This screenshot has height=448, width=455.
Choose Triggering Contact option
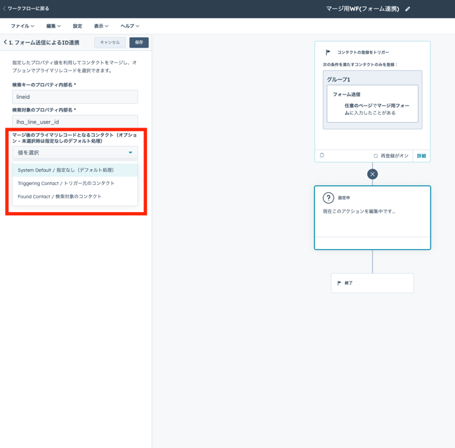[66, 183]
